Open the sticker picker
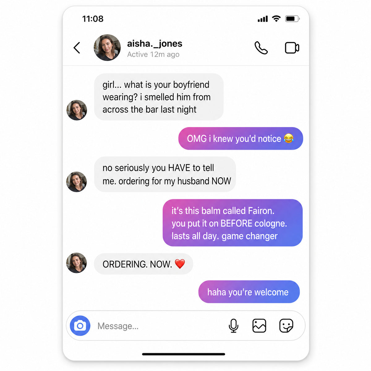371x371 pixels. (286, 326)
